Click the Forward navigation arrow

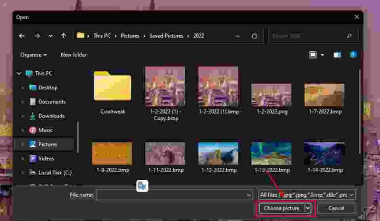pos(38,36)
